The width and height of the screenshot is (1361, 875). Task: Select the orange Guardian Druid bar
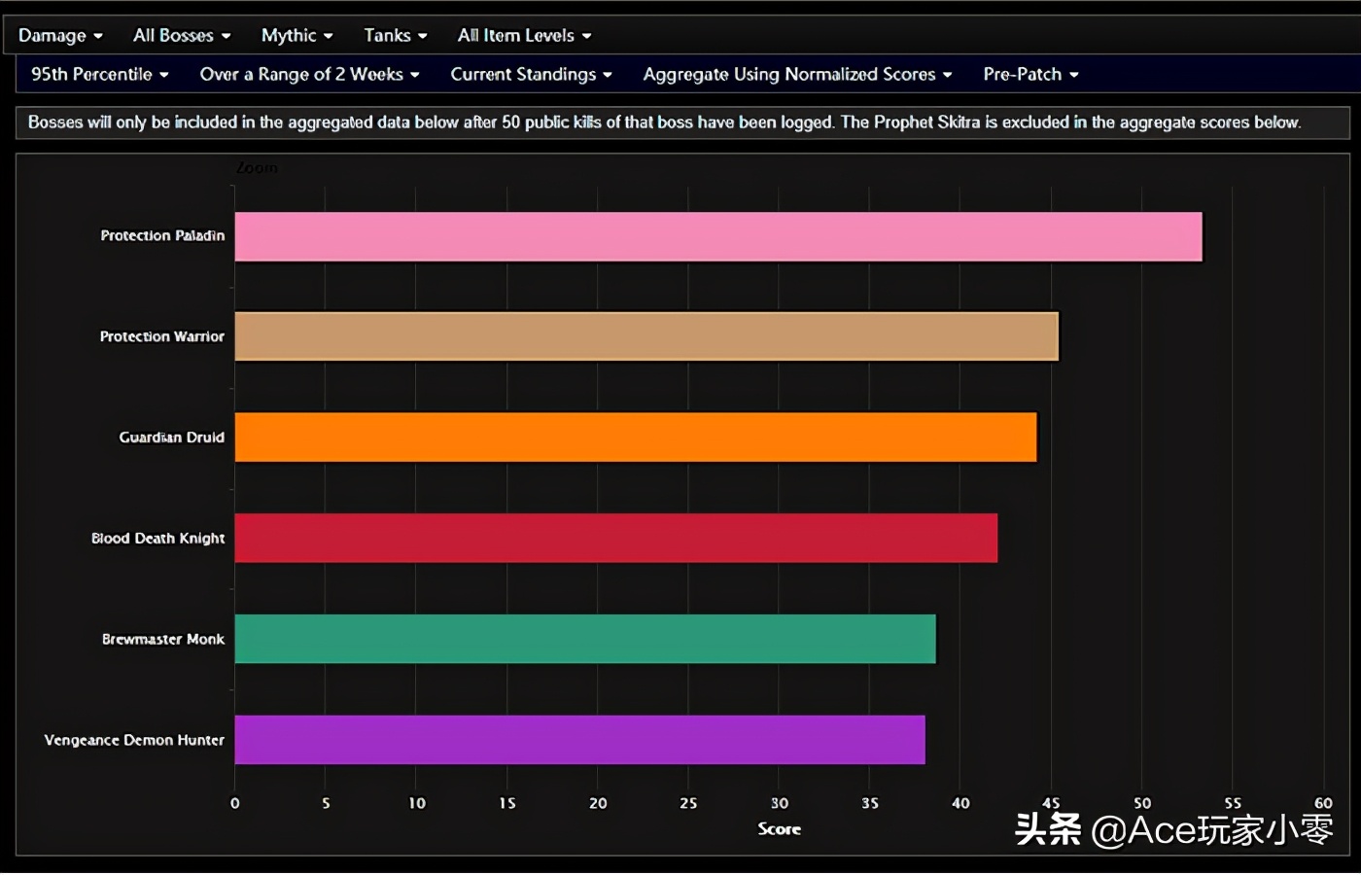tap(636, 437)
